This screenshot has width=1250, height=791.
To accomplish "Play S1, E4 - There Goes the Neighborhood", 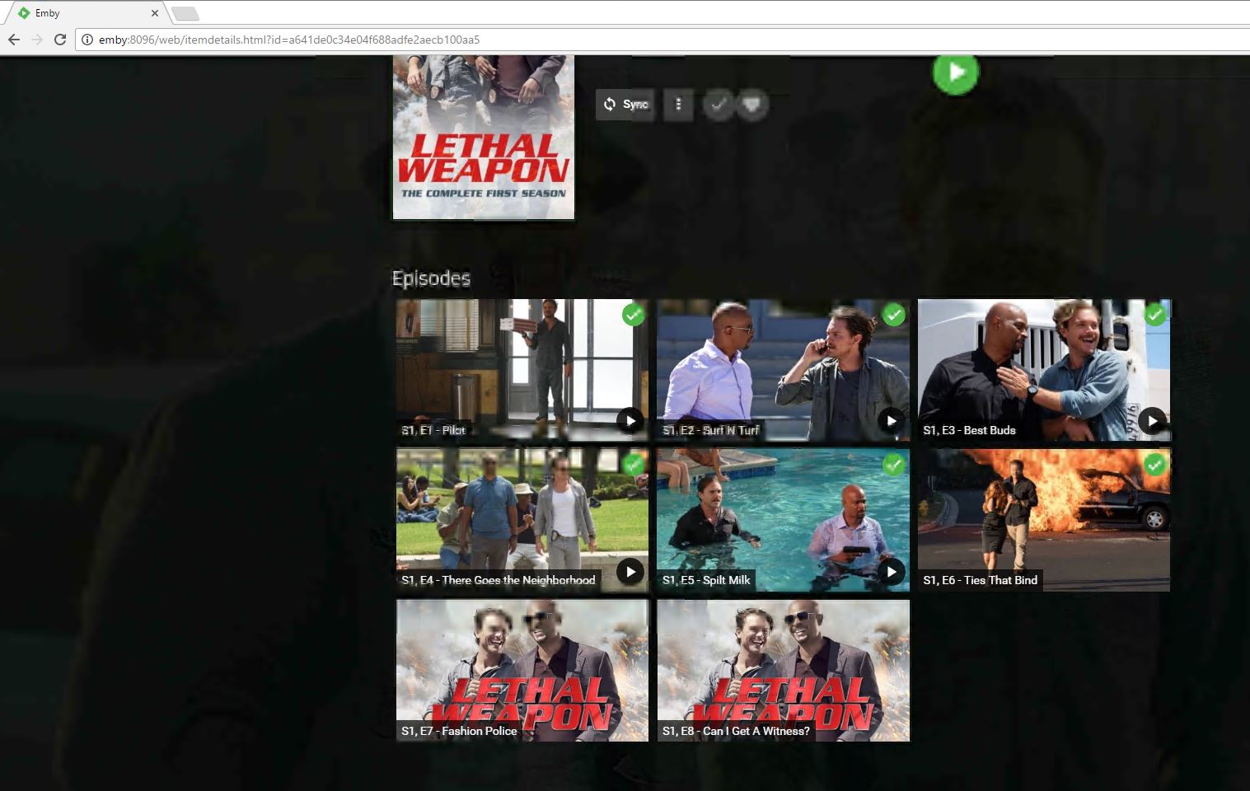I will point(630,571).
